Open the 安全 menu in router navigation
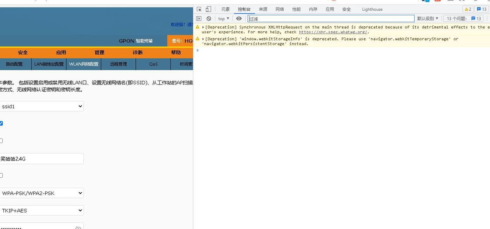This screenshot has width=490, height=229. coord(23,52)
